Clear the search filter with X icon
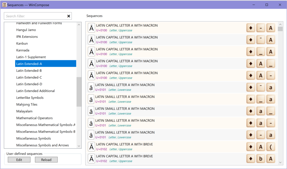287x169 pixels. pos(69,16)
